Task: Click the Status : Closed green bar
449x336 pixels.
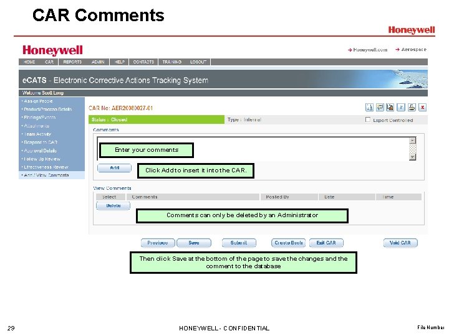Action: point(157,119)
